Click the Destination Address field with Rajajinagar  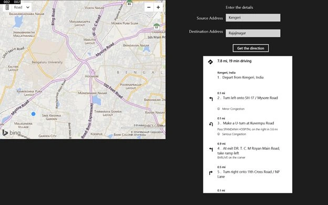pos(253,33)
